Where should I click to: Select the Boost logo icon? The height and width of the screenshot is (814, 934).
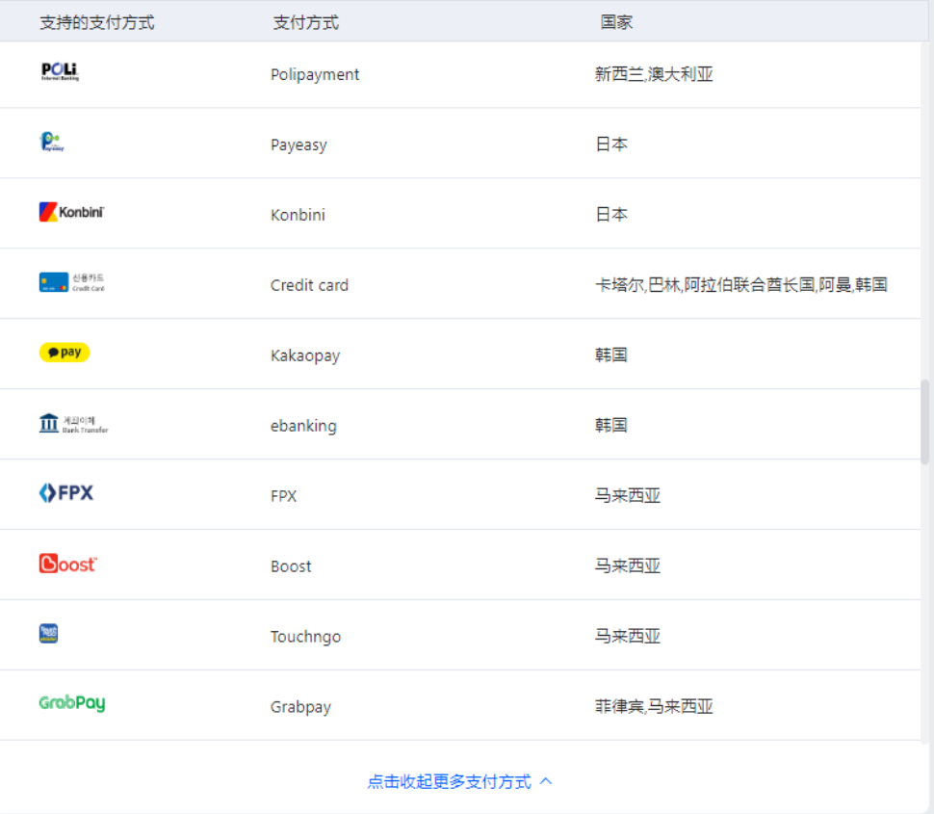[67, 564]
